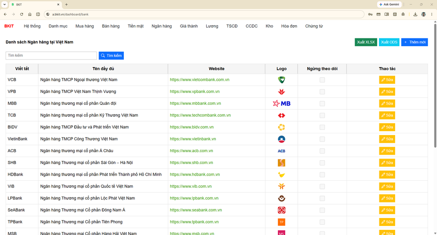
Task: Click Sửa button for VCB row
Action: click(387, 80)
